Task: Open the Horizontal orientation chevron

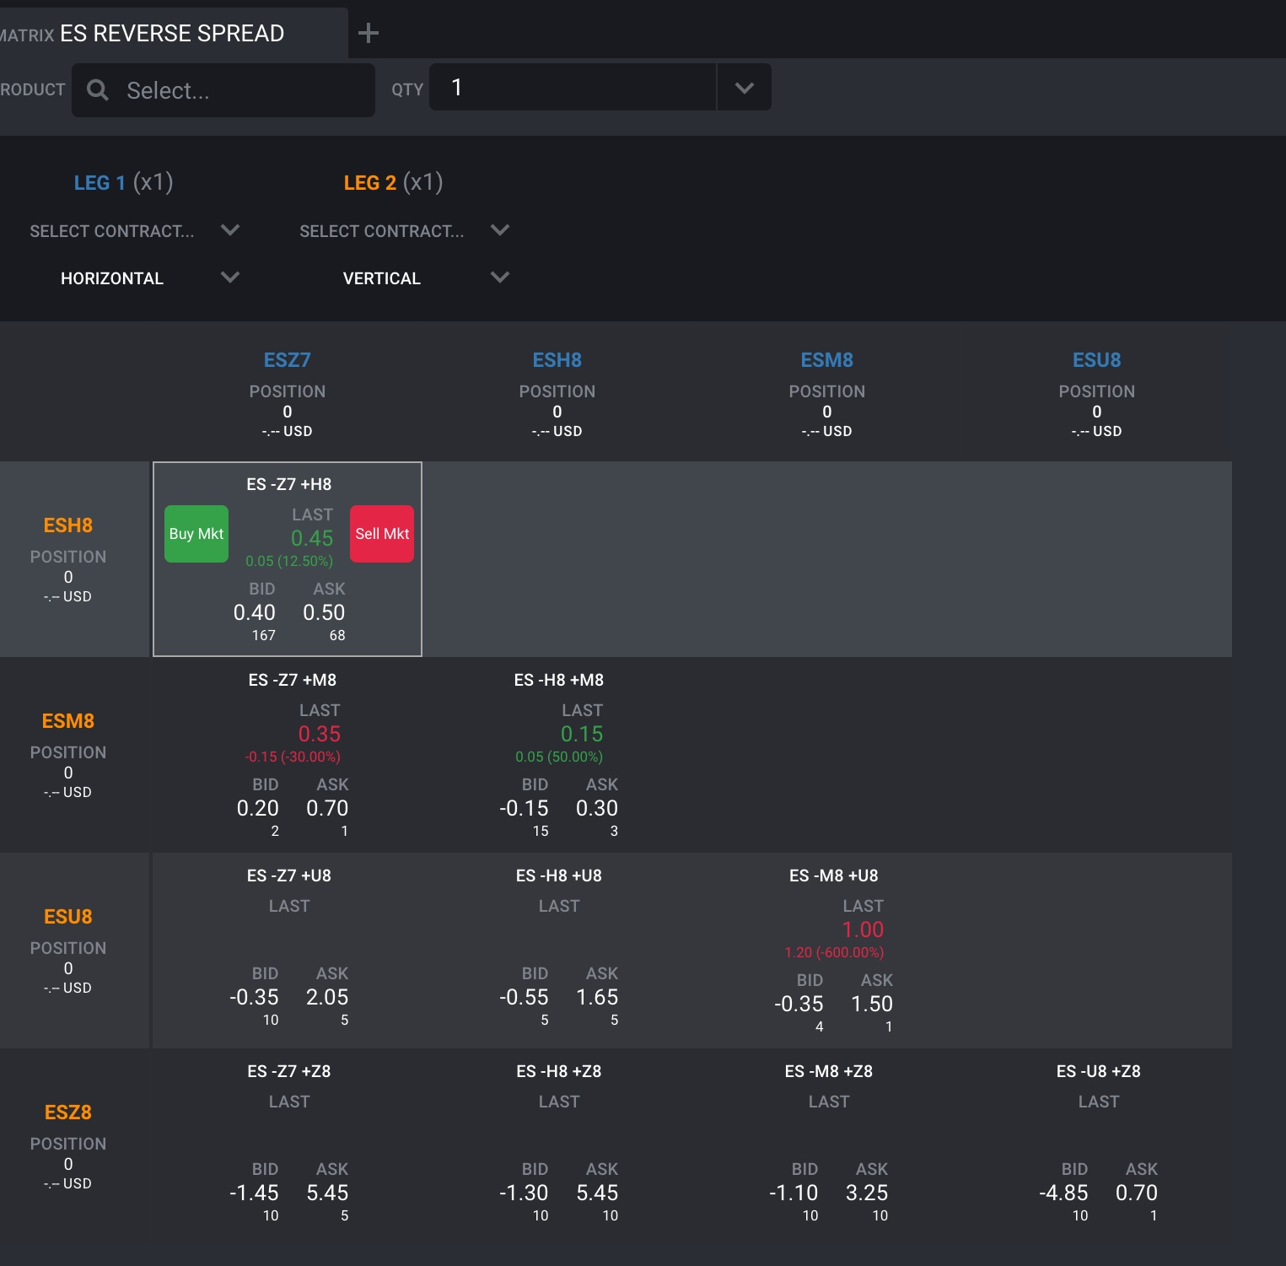Action: (x=230, y=277)
